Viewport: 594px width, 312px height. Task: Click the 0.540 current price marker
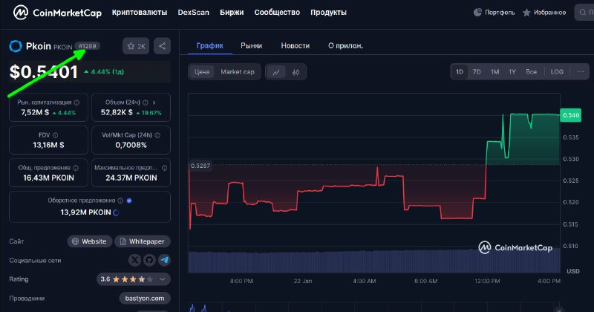coord(570,115)
